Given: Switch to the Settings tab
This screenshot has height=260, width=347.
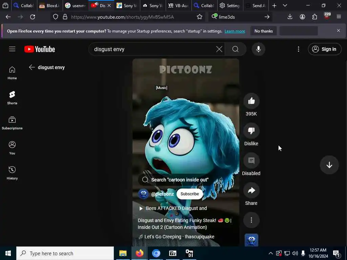Looking at the screenshot, I should click(230, 6).
